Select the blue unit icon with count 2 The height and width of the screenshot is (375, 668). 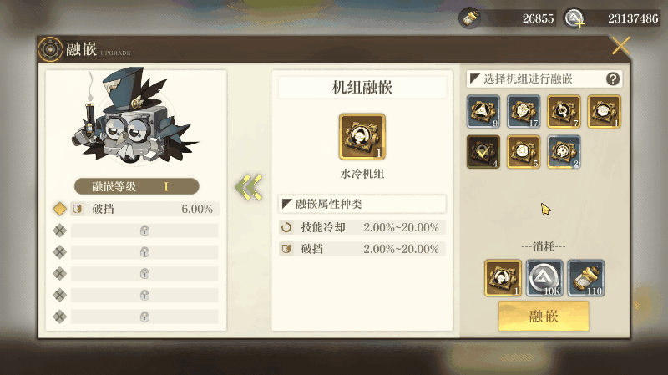(564, 152)
